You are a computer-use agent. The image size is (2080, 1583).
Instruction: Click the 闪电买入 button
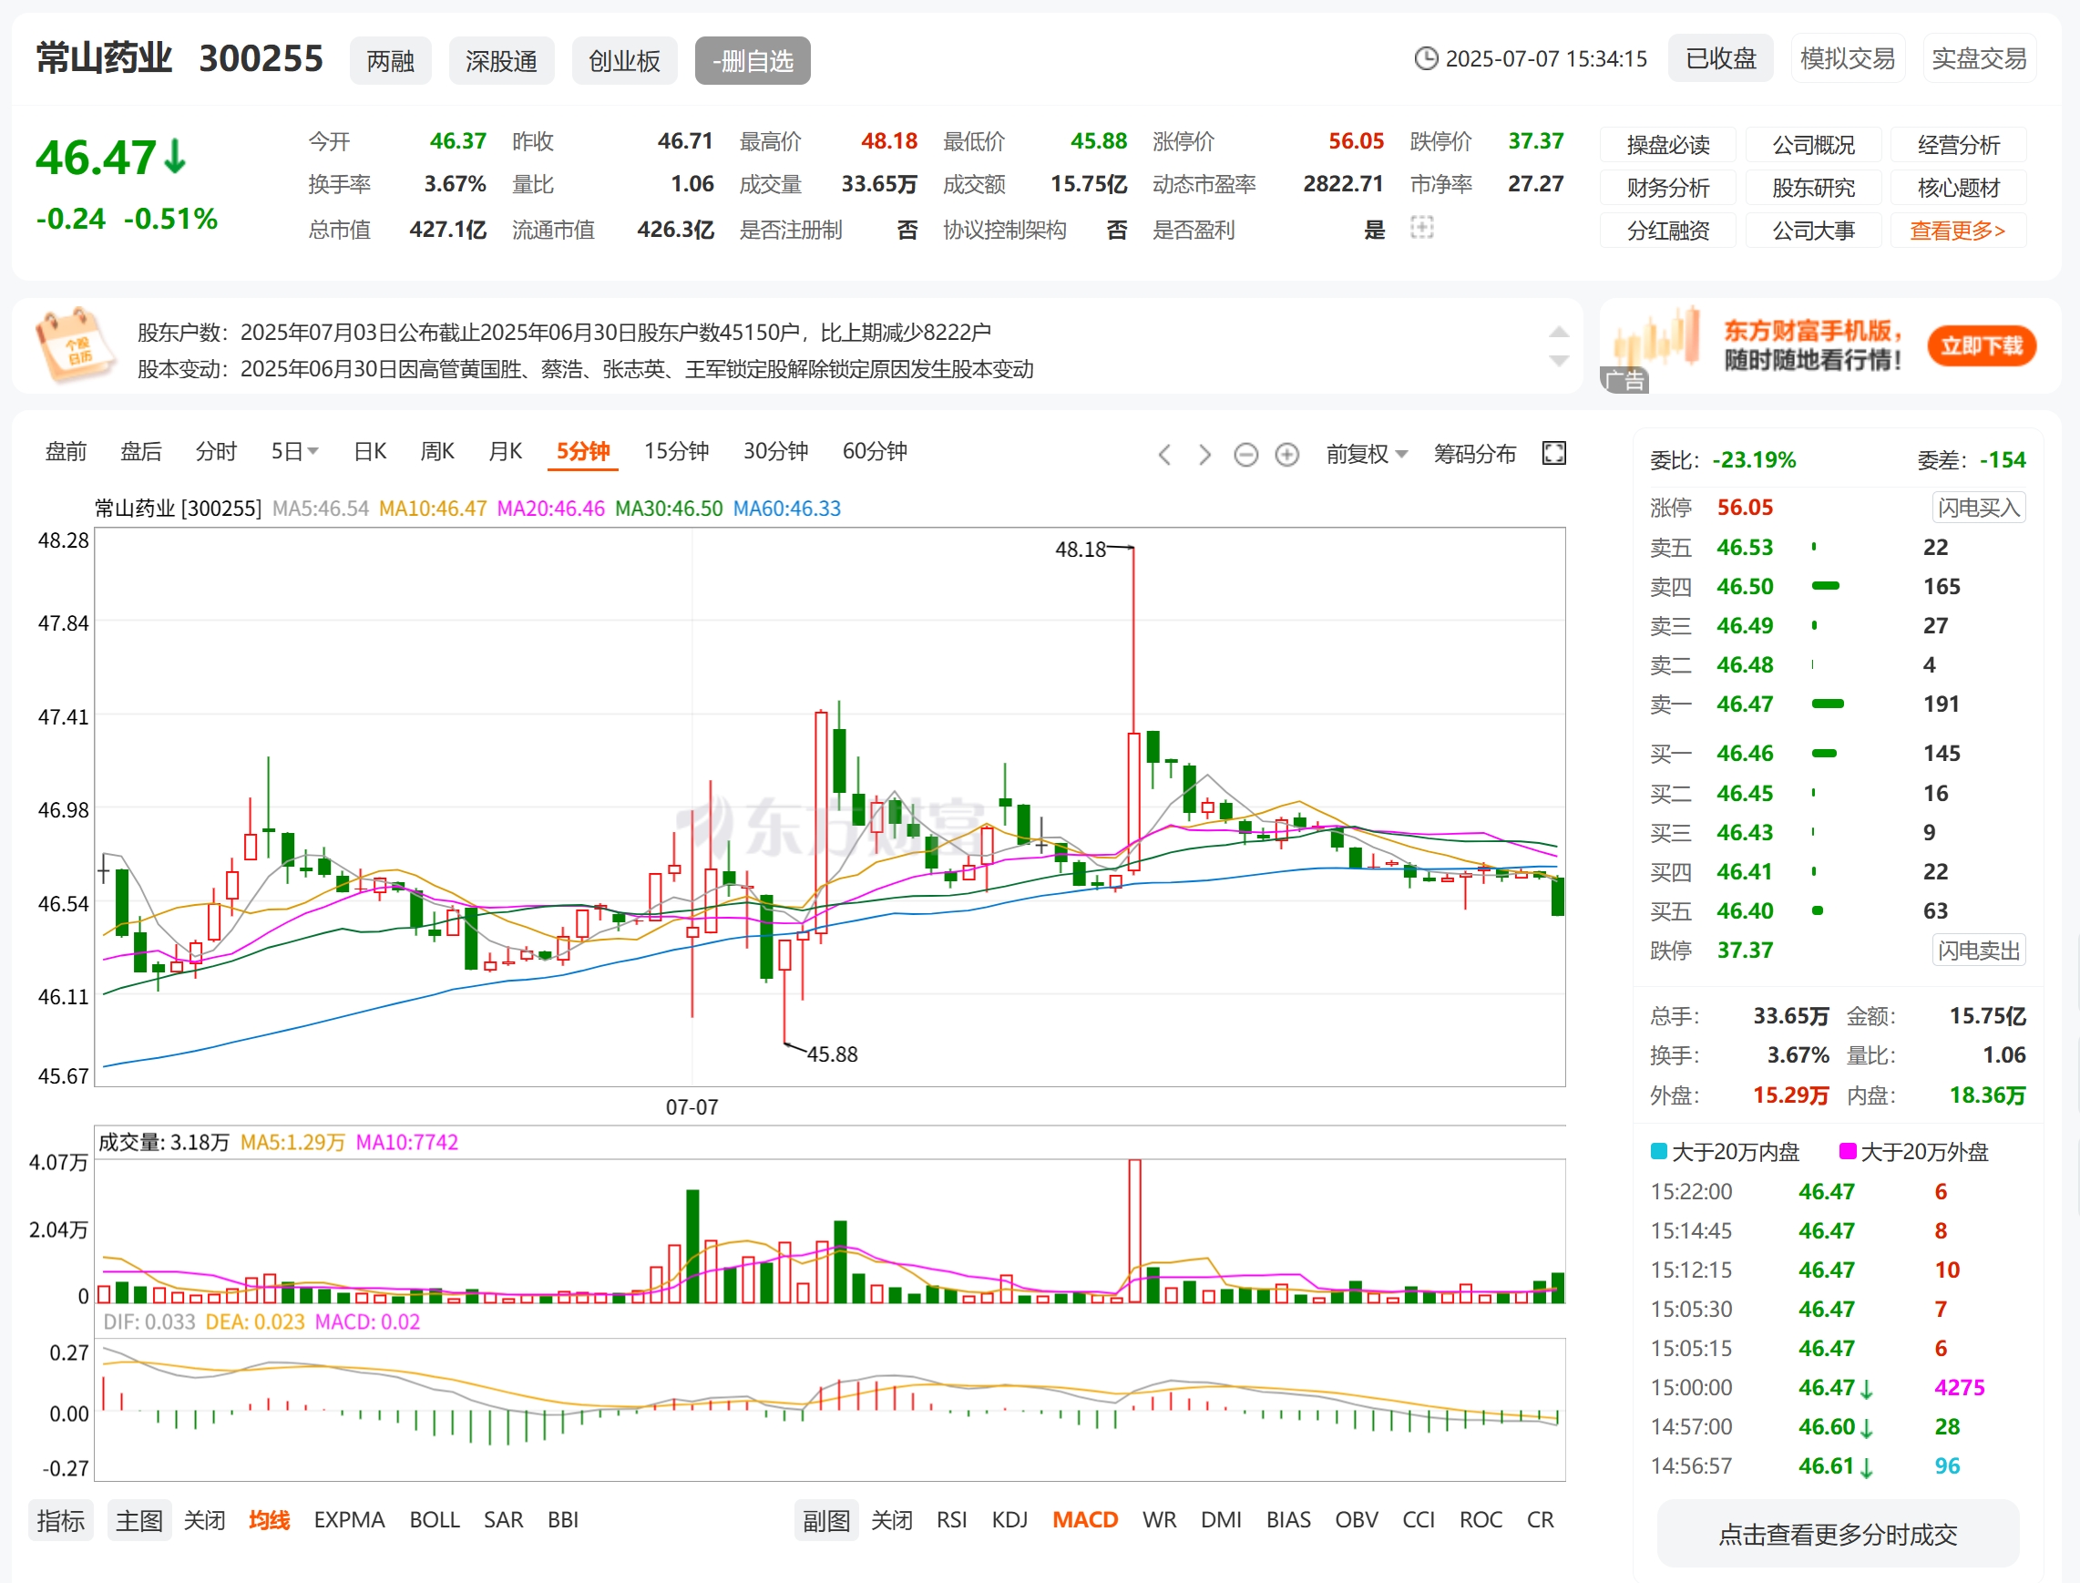point(1978,508)
